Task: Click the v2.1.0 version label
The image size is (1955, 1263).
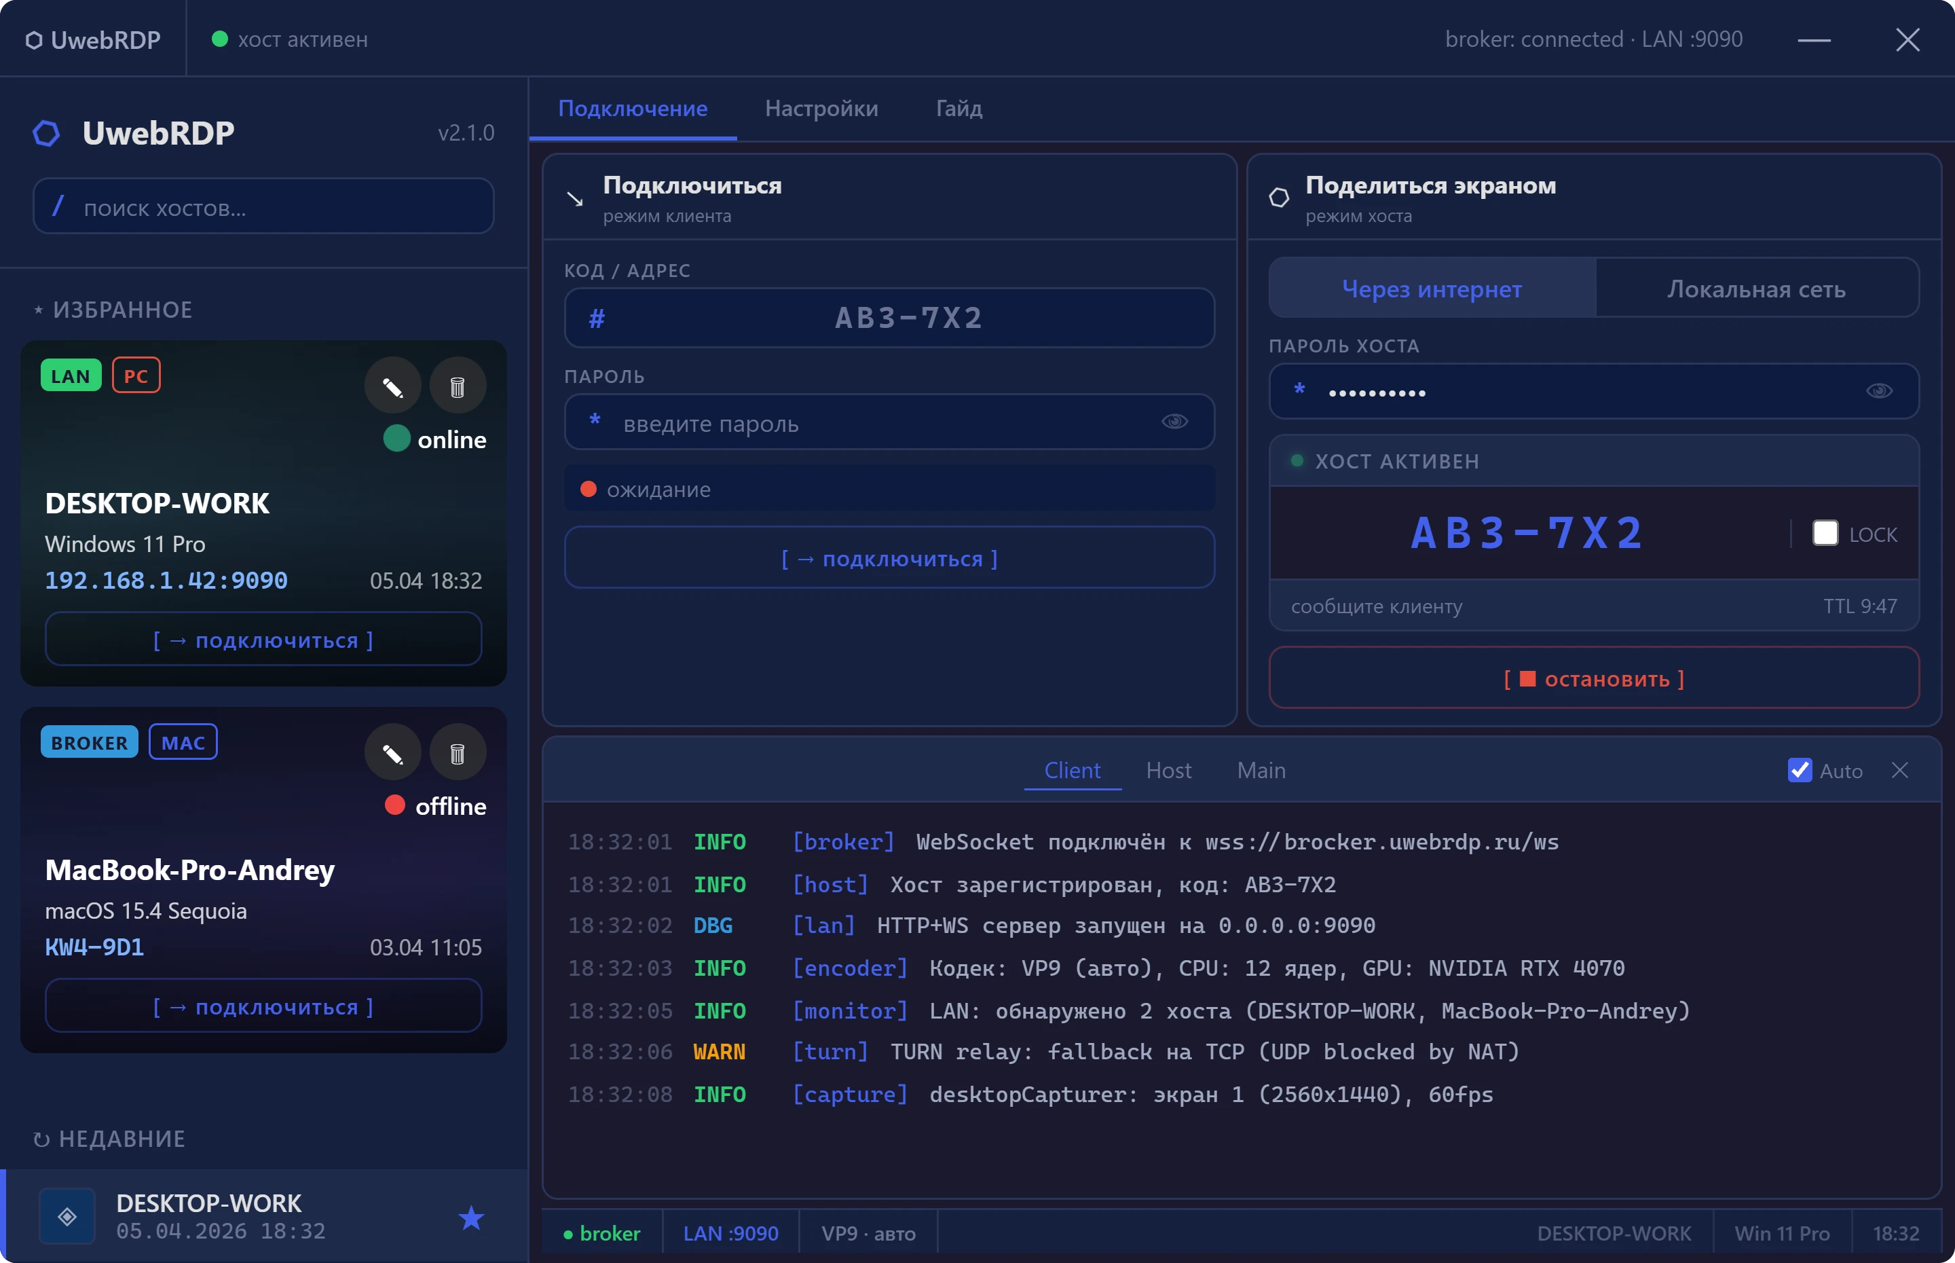Action: tap(466, 133)
